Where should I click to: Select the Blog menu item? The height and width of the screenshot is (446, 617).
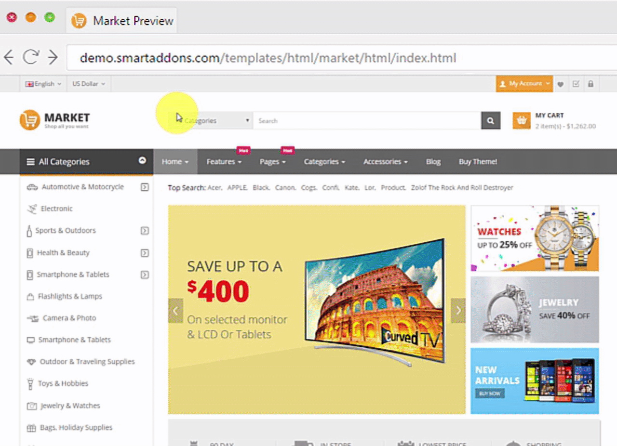(433, 162)
